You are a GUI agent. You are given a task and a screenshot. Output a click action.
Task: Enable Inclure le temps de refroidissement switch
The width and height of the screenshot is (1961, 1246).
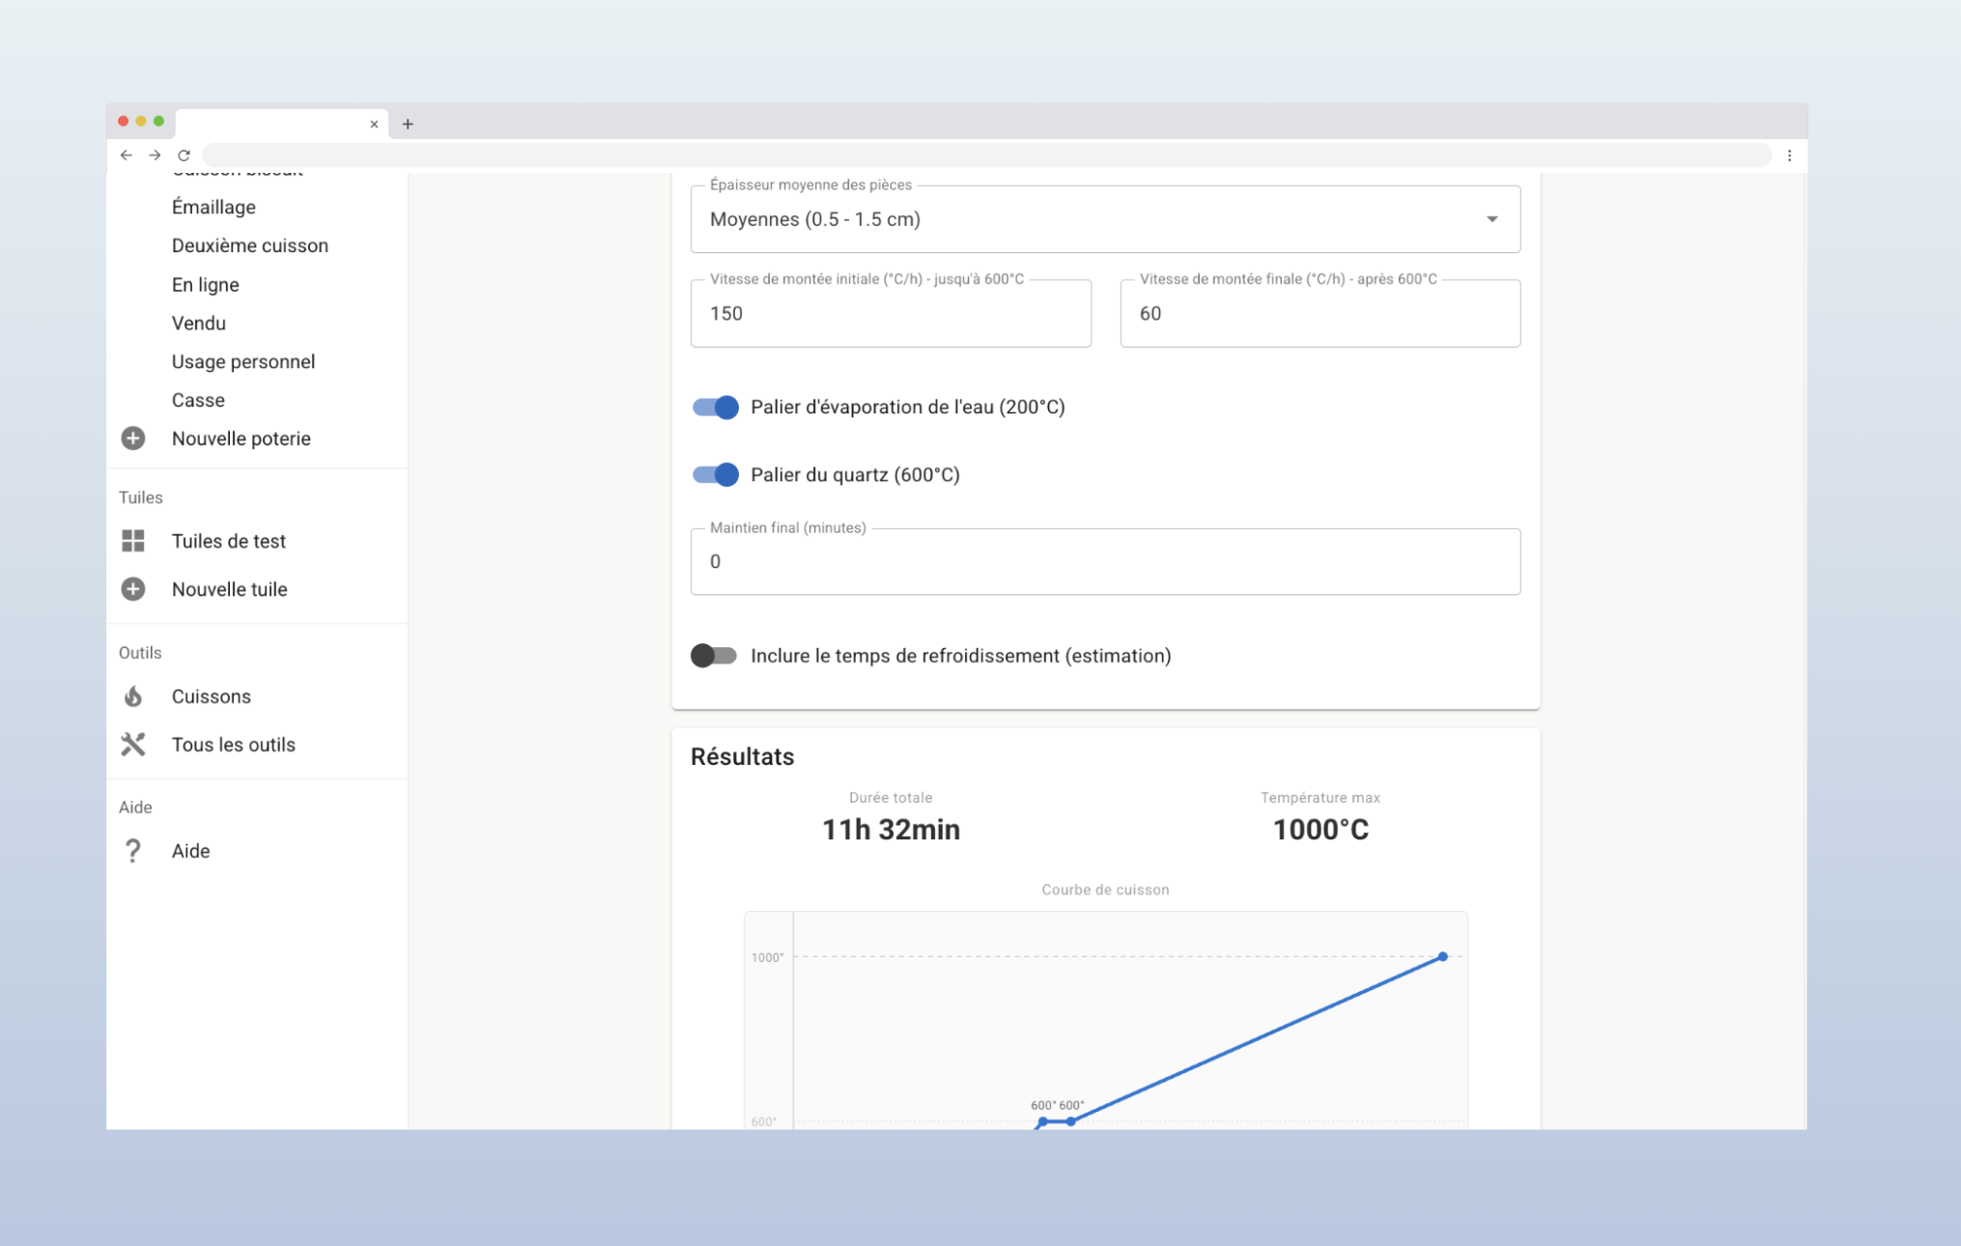[714, 656]
